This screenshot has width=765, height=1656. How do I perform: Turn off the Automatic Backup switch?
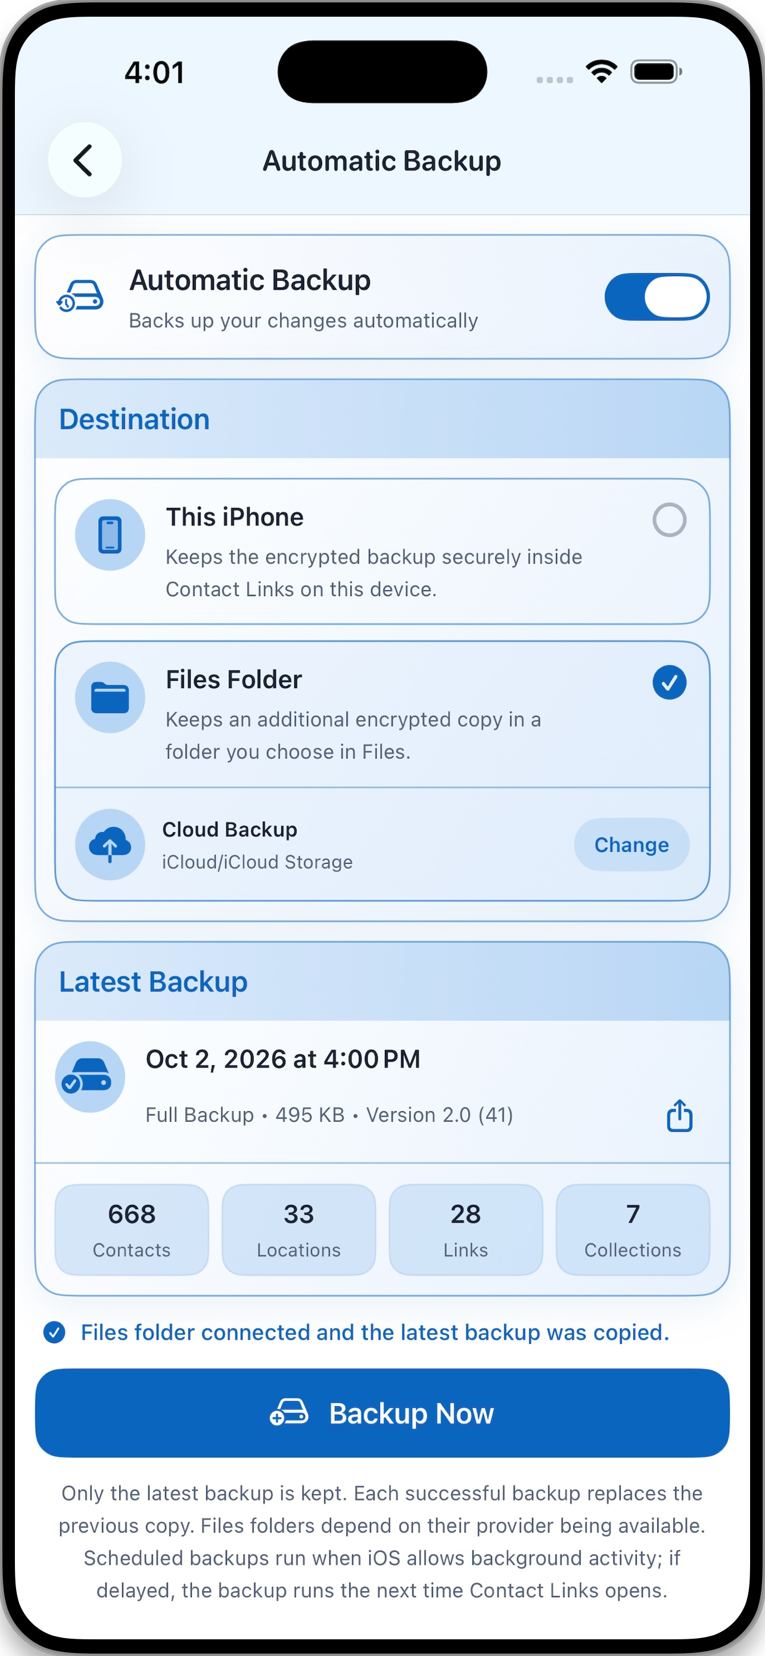[x=657, y=296]
